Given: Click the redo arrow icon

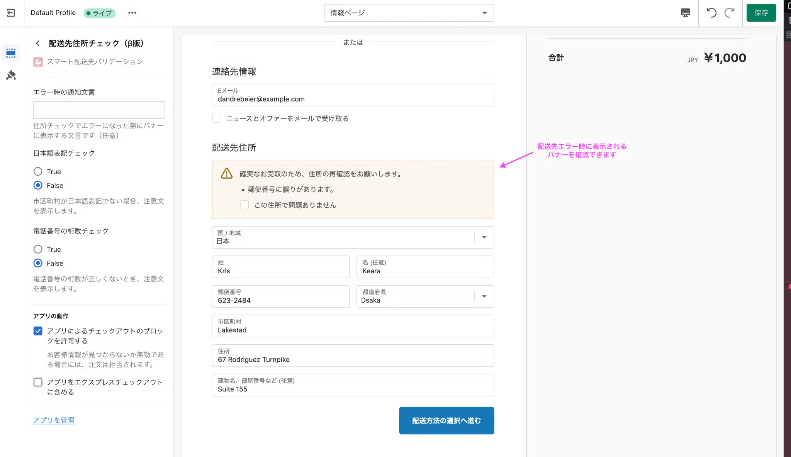Looking at the screenshot, I should coord(729,13).
